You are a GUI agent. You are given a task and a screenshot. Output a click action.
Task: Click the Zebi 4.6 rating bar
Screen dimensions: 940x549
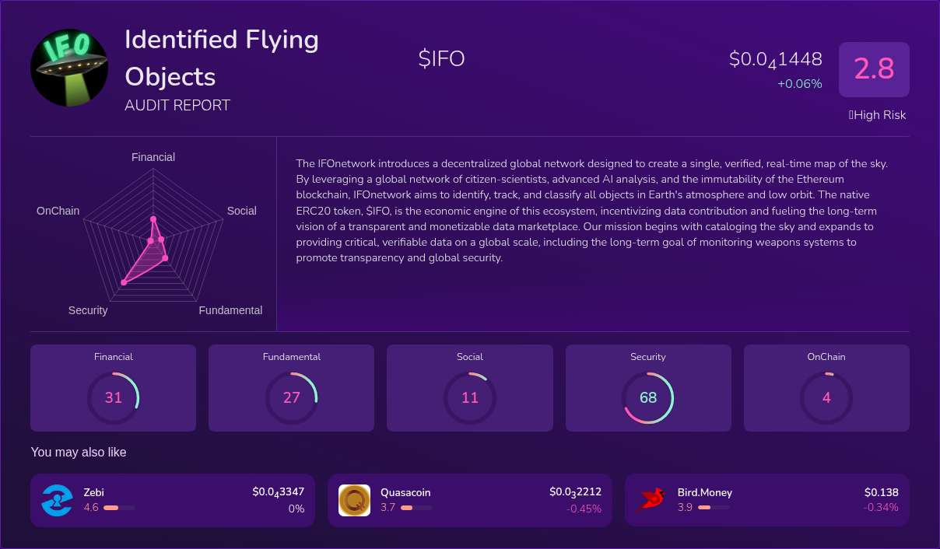[119, 508]
